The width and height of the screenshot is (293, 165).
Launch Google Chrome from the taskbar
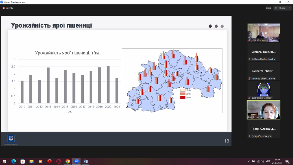(68, 161)
